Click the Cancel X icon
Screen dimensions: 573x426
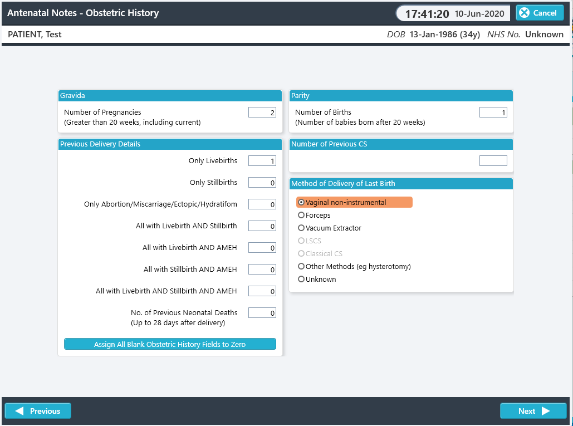click(x=524, y=13)
